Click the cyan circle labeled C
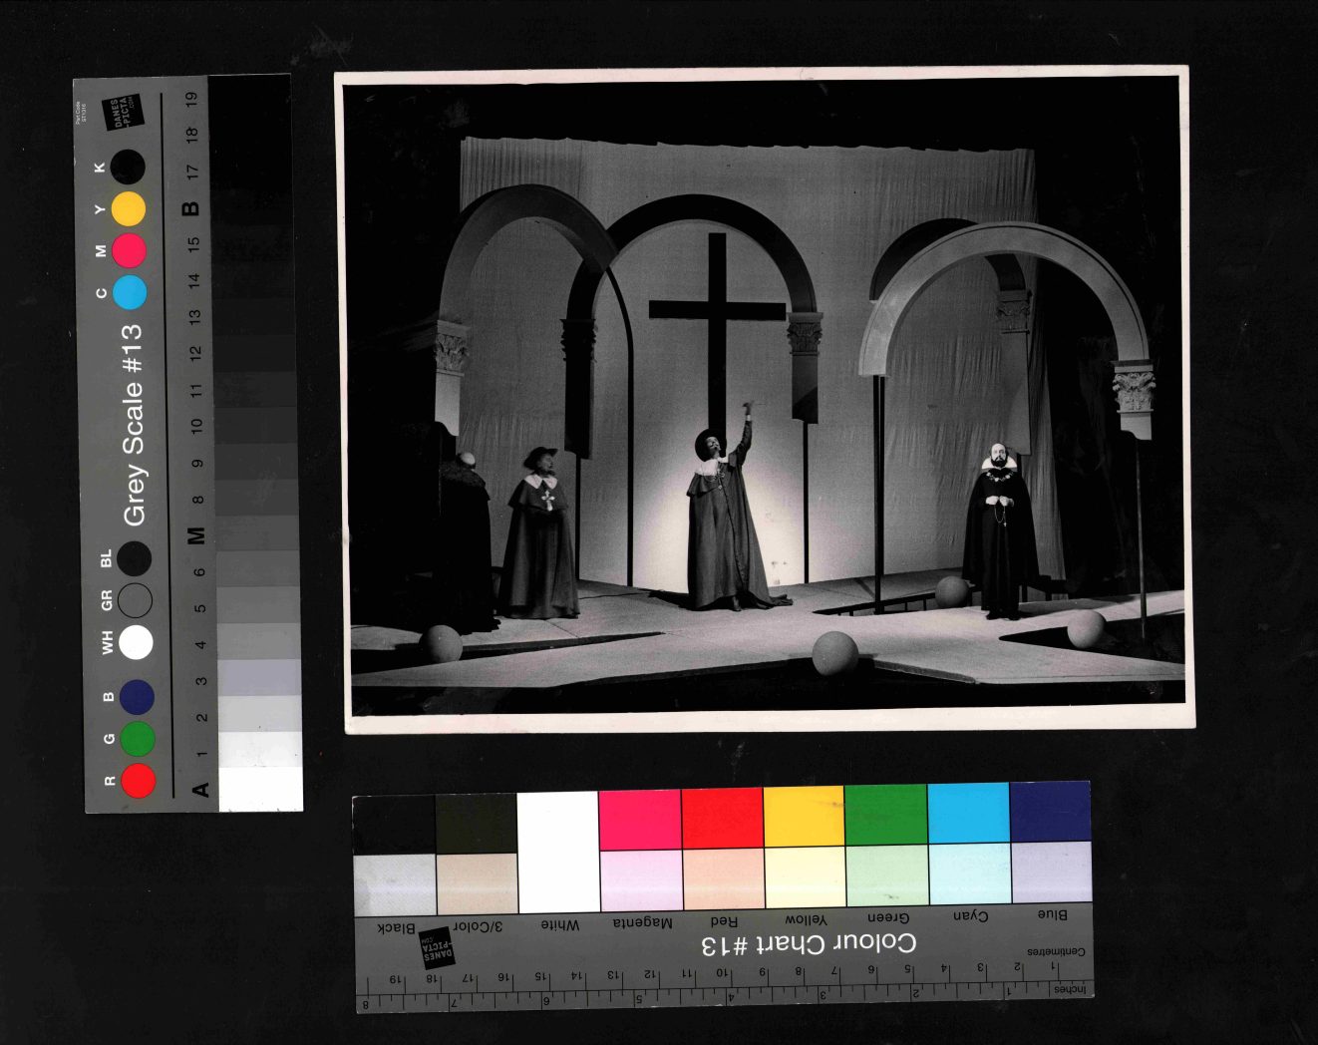This screenshot has height=1045, width=1318. 130,292
